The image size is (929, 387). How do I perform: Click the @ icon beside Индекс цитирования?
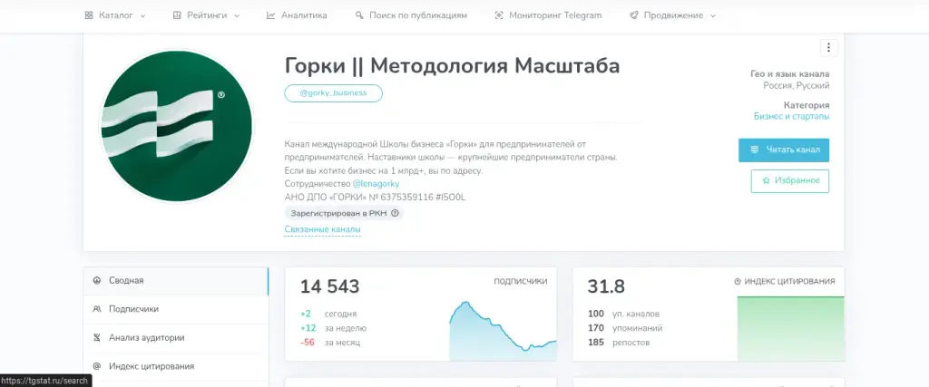pos(97,366)
